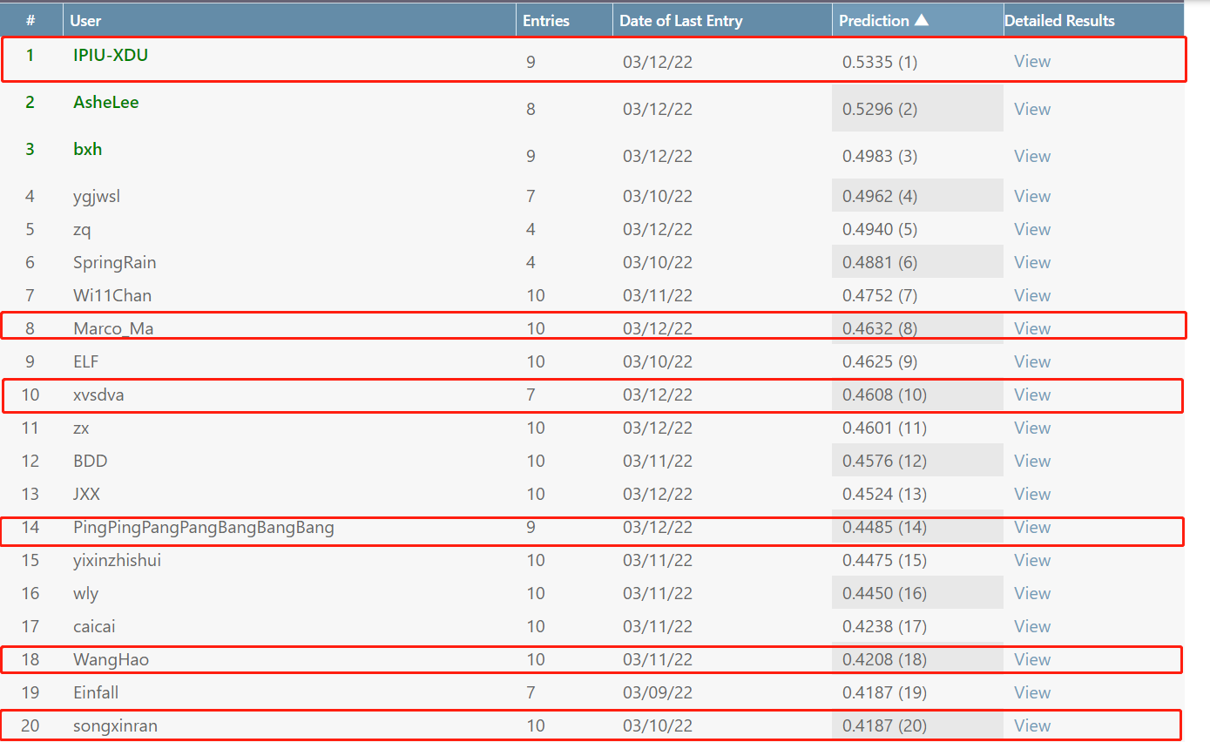
Task: Click View in the zq row
Action: tap(1031, 229)
